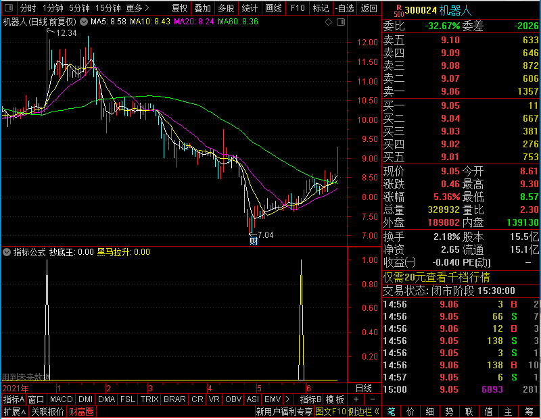Select 势 trend tab
The width and height of the screenshot is (541, 419).
449,412
